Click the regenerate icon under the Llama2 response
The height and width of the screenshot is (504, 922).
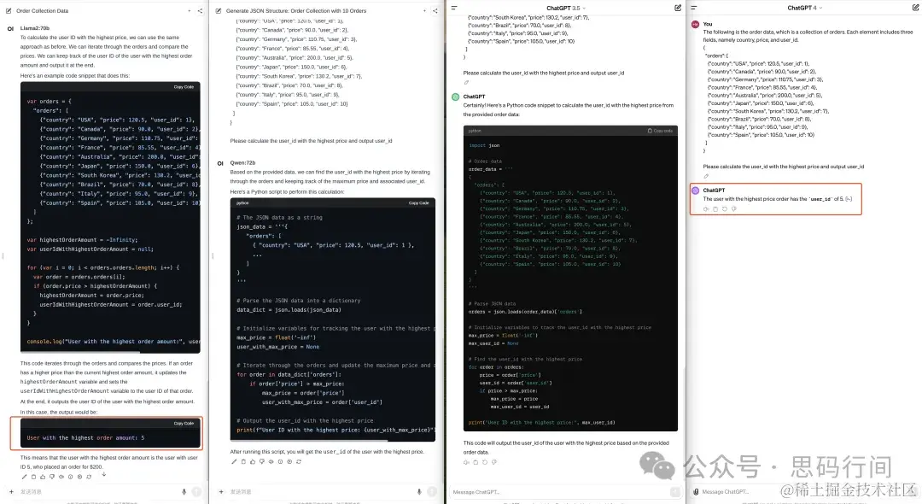[x=89, y=477]
